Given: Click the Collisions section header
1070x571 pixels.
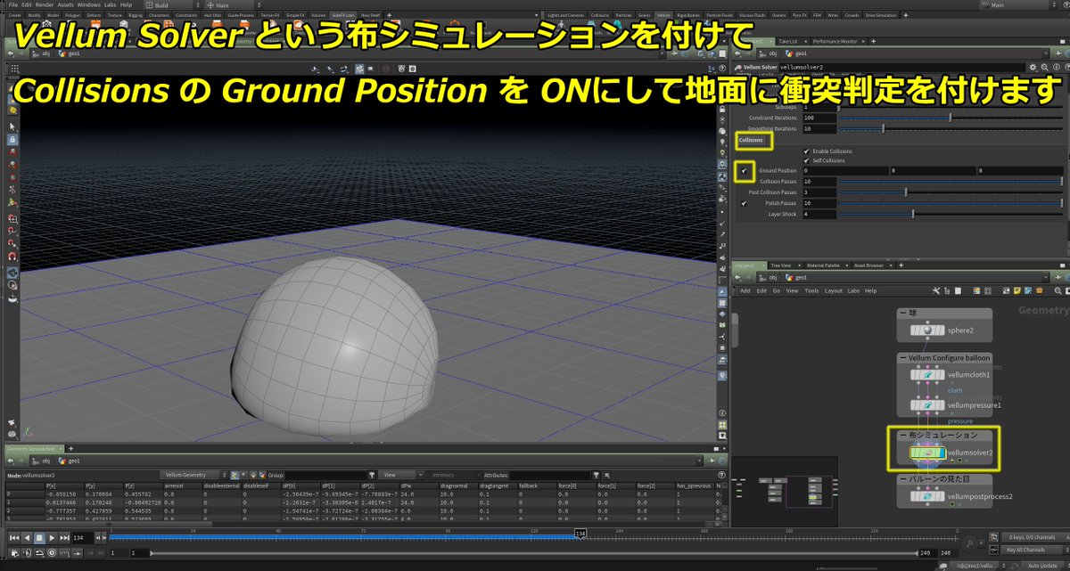Looking at the screenshot, I should tap(752, 140).
